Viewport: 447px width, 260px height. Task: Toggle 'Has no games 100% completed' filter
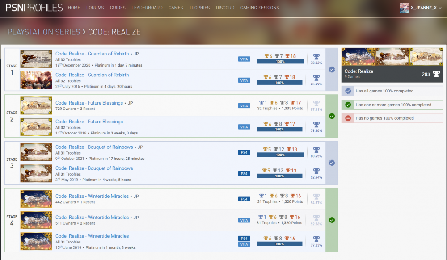[392, 118]
